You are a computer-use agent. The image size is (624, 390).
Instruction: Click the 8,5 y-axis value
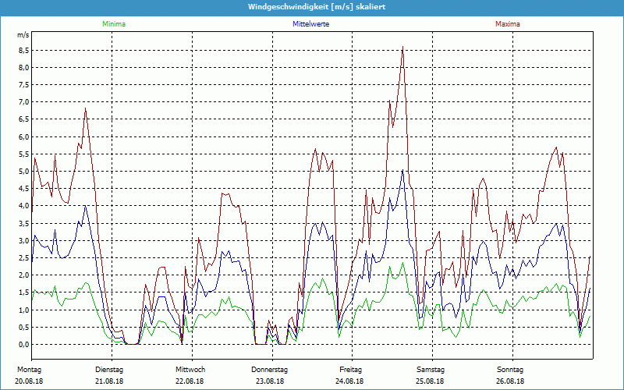(x=24, y=50)
